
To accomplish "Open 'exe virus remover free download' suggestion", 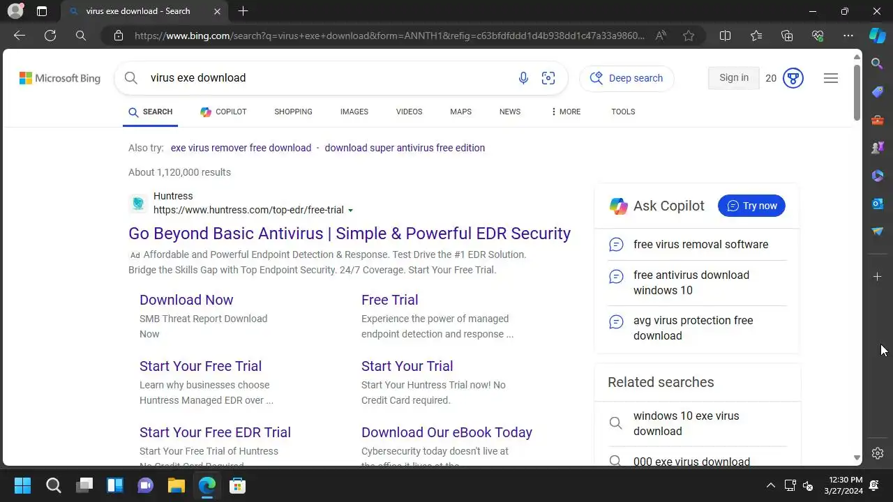I will coord(241,148).
